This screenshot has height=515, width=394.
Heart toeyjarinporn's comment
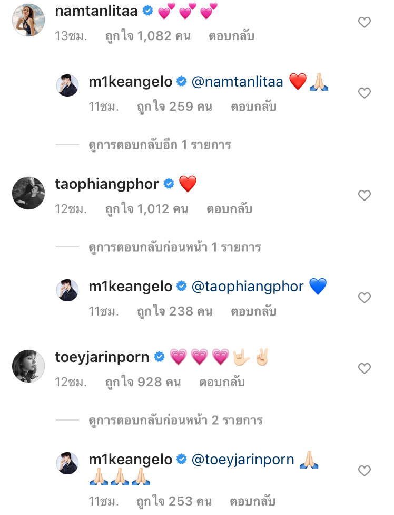365,368
